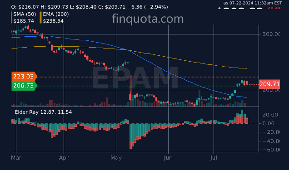This screenshot has width=289, height=170.
Task: Click the OHLC price summary line
Action: [x=90, y=7]
